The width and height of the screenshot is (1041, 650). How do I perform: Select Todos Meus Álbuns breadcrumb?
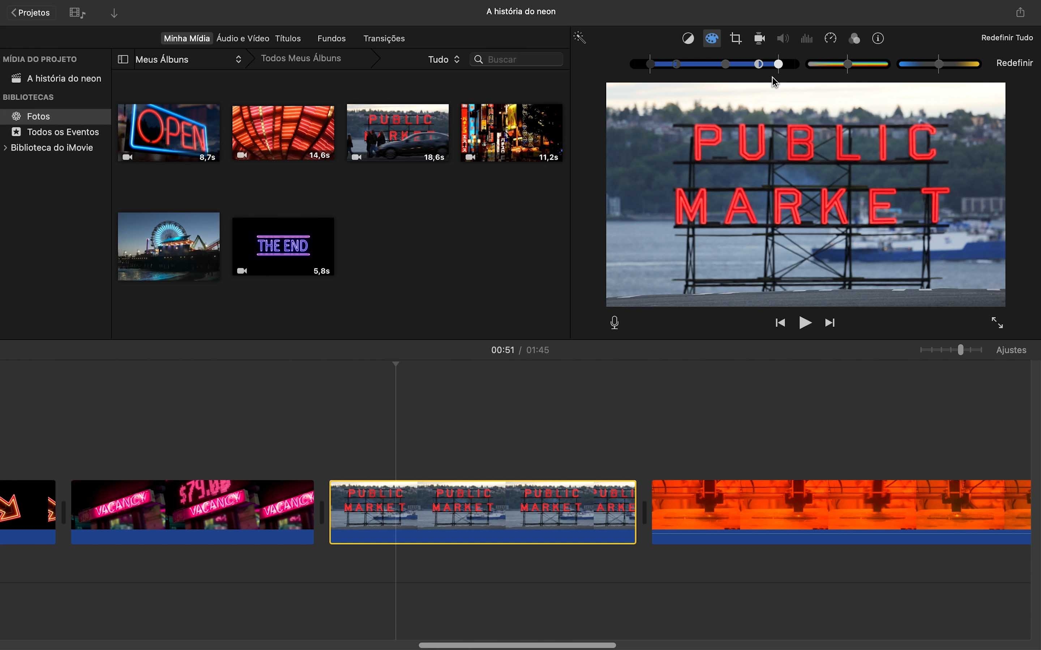click(x=301, y=58)
